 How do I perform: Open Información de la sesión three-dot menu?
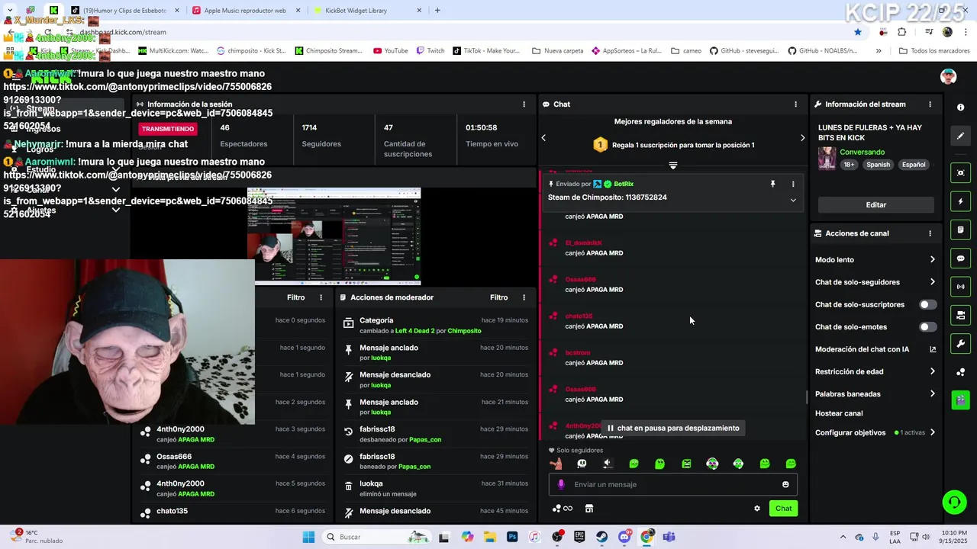(524, 104)
